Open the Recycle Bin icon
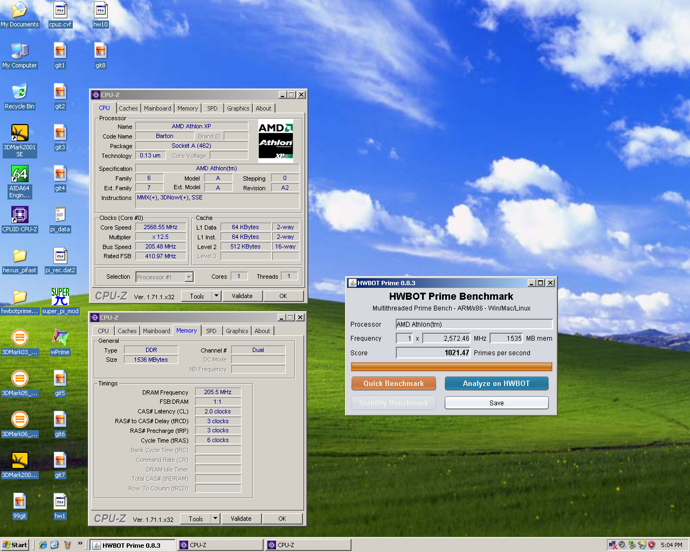Image resolution: width=690 pixels, height=552 pixels. pyautogui.click(x=19, y=96)
